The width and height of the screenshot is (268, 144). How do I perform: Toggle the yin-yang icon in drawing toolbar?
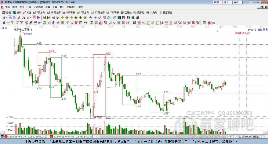209,23
